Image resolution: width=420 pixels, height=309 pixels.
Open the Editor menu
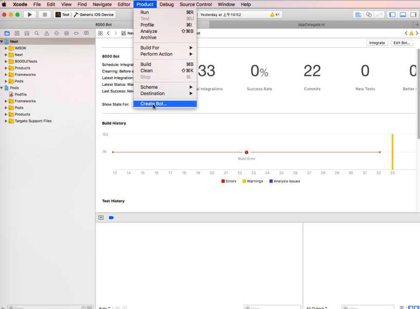[124, 4]
